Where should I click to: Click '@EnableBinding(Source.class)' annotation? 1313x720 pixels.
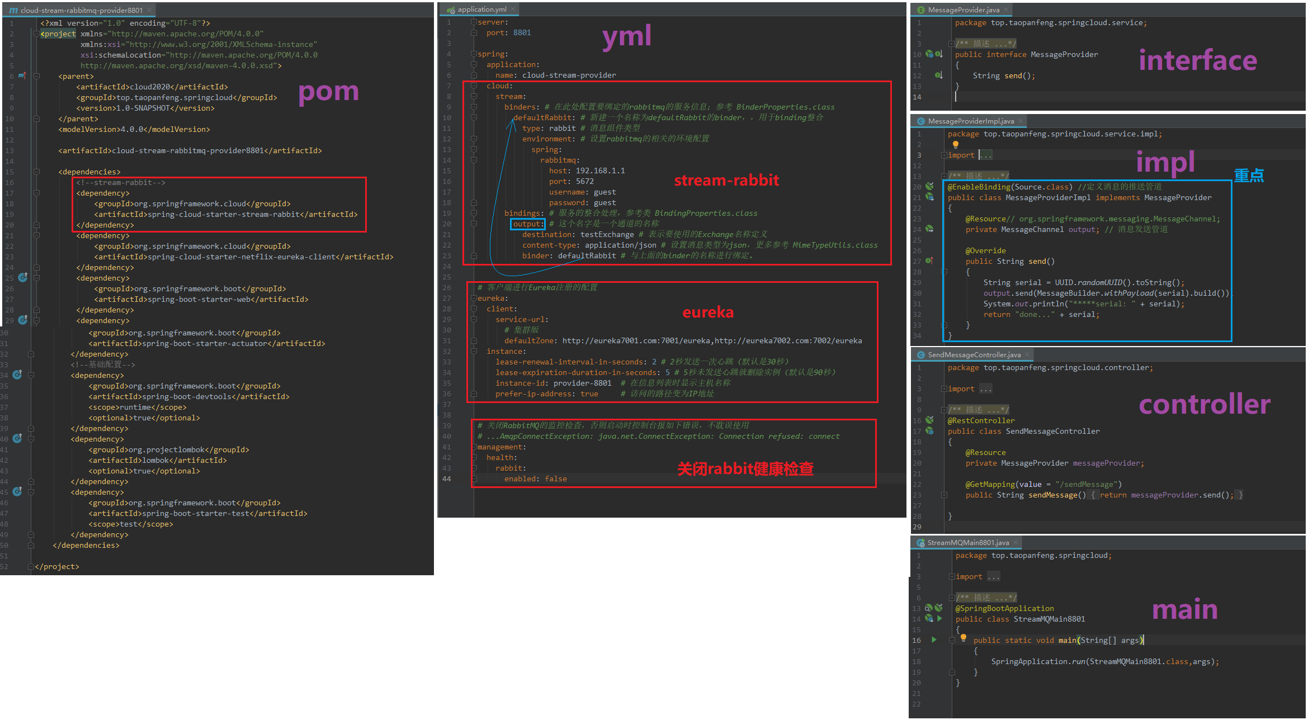pyautogui.click(x=1010, y=187)
